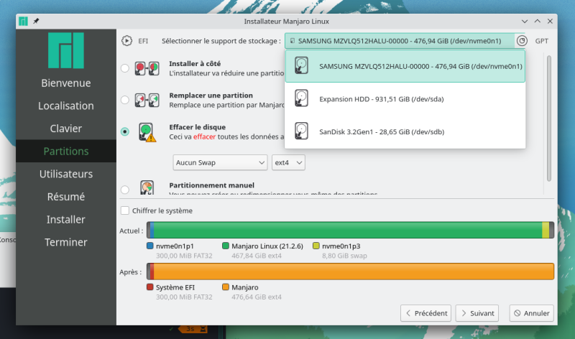Image resolution: width=575 pixels, height=339 pixels.
Task: Click the "Effacer le disque" heading text
Action: [x=197, y=127]
